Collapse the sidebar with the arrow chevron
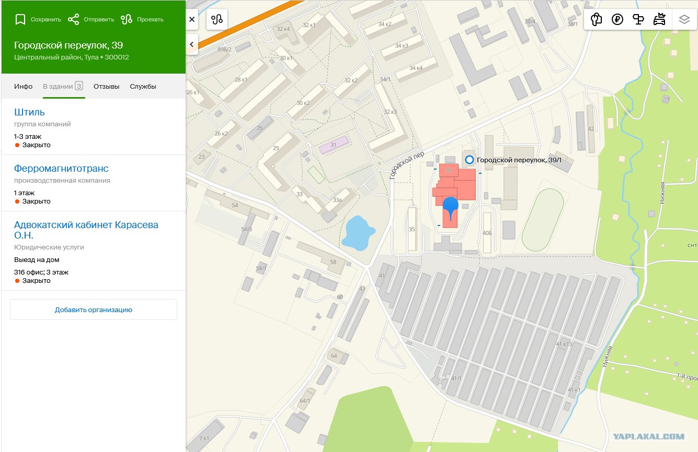This screenshot has height=452, width=698. click(192, 44)
